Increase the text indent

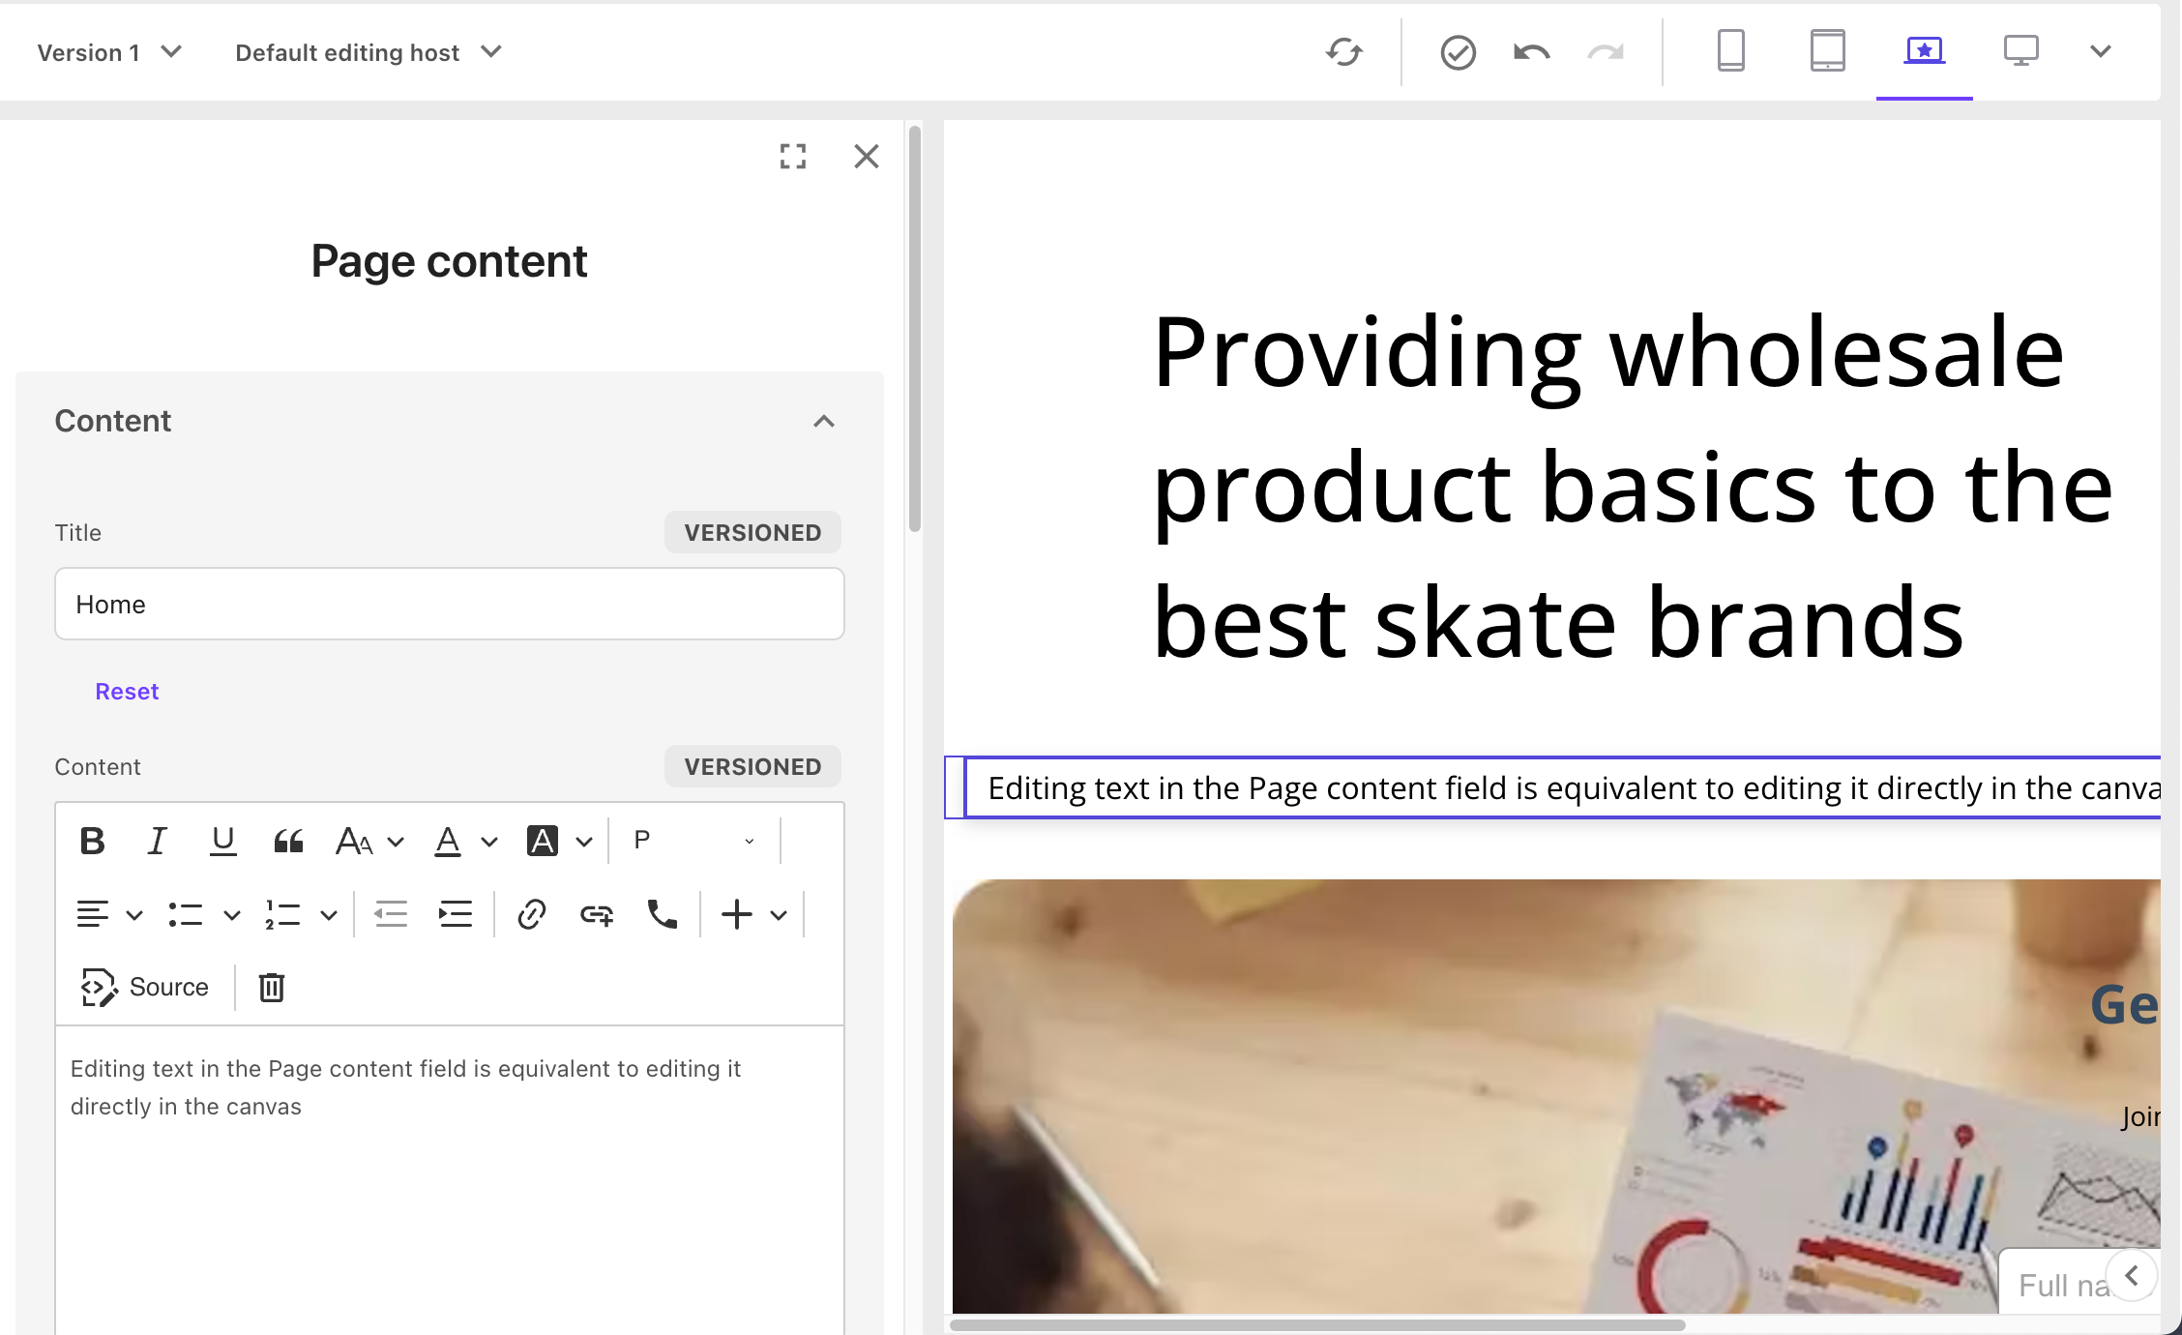pos(456,914)
